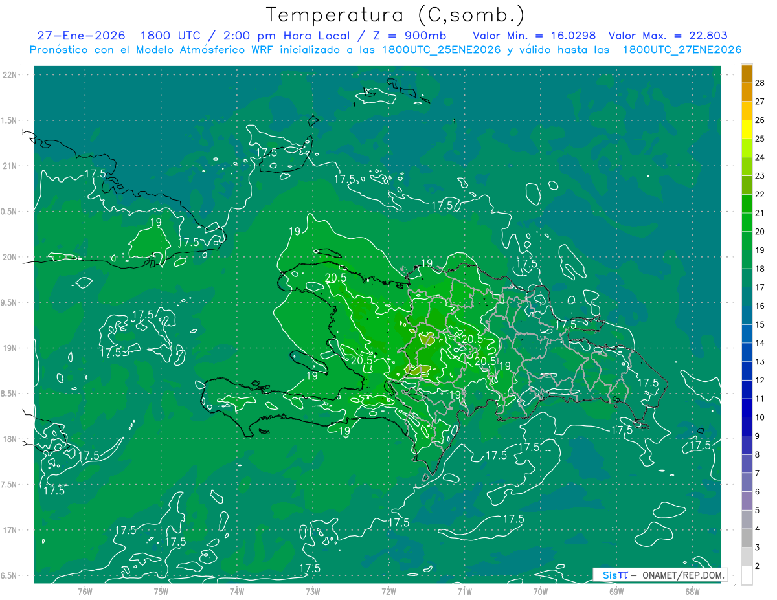777x600 pixels.
Task: Click the '21N' latitude axis label
Action: tap(8, 166)
